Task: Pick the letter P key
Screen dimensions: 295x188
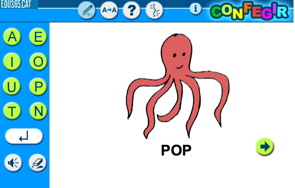Action: tap(38, 87)
